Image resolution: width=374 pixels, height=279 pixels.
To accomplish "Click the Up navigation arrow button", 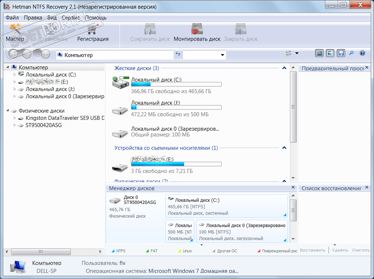I will point(45,54).
